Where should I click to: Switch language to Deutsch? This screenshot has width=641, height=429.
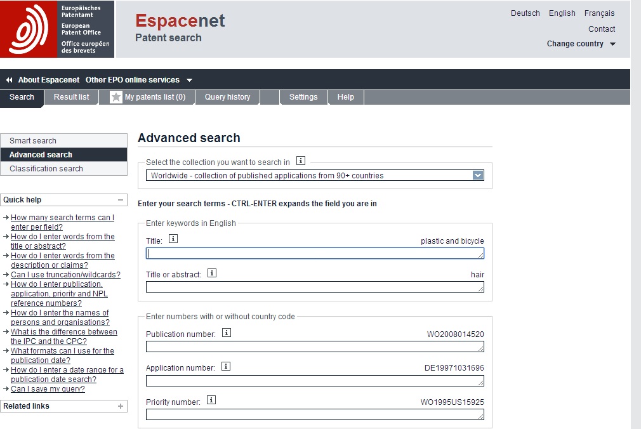(525, 13)
